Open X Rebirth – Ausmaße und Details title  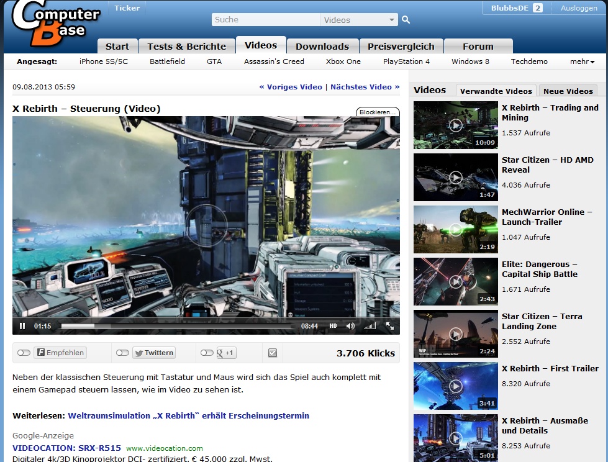click(x=545, y=425)
